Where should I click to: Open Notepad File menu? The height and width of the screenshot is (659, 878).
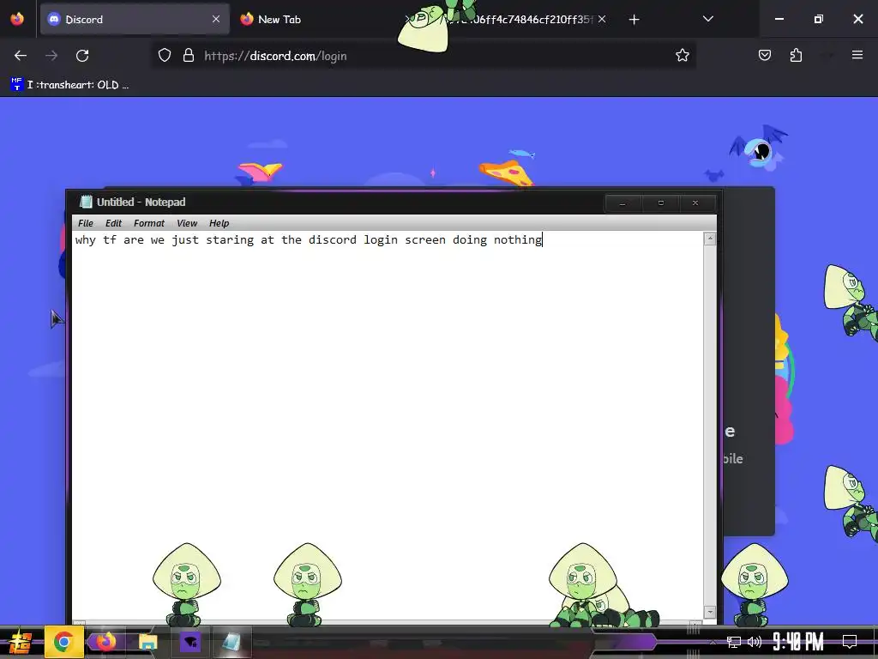click(86, 223)
